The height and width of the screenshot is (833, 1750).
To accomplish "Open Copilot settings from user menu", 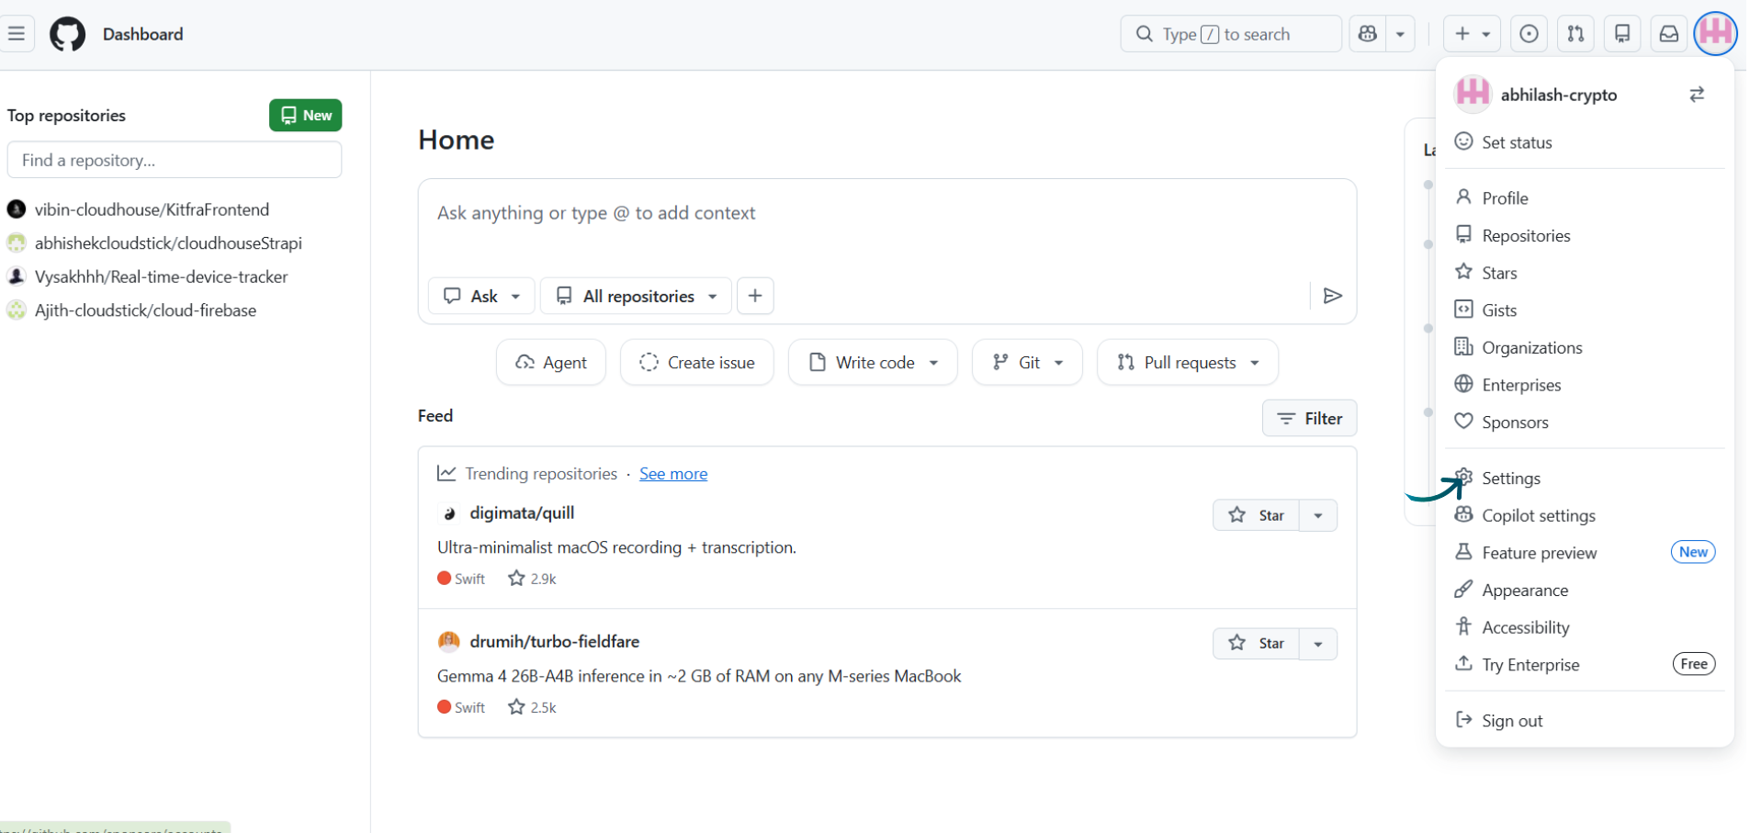I will click(x=1585, y=516).
